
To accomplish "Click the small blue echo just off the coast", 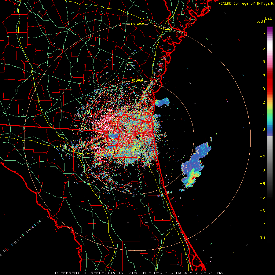I will coord(162,102).
